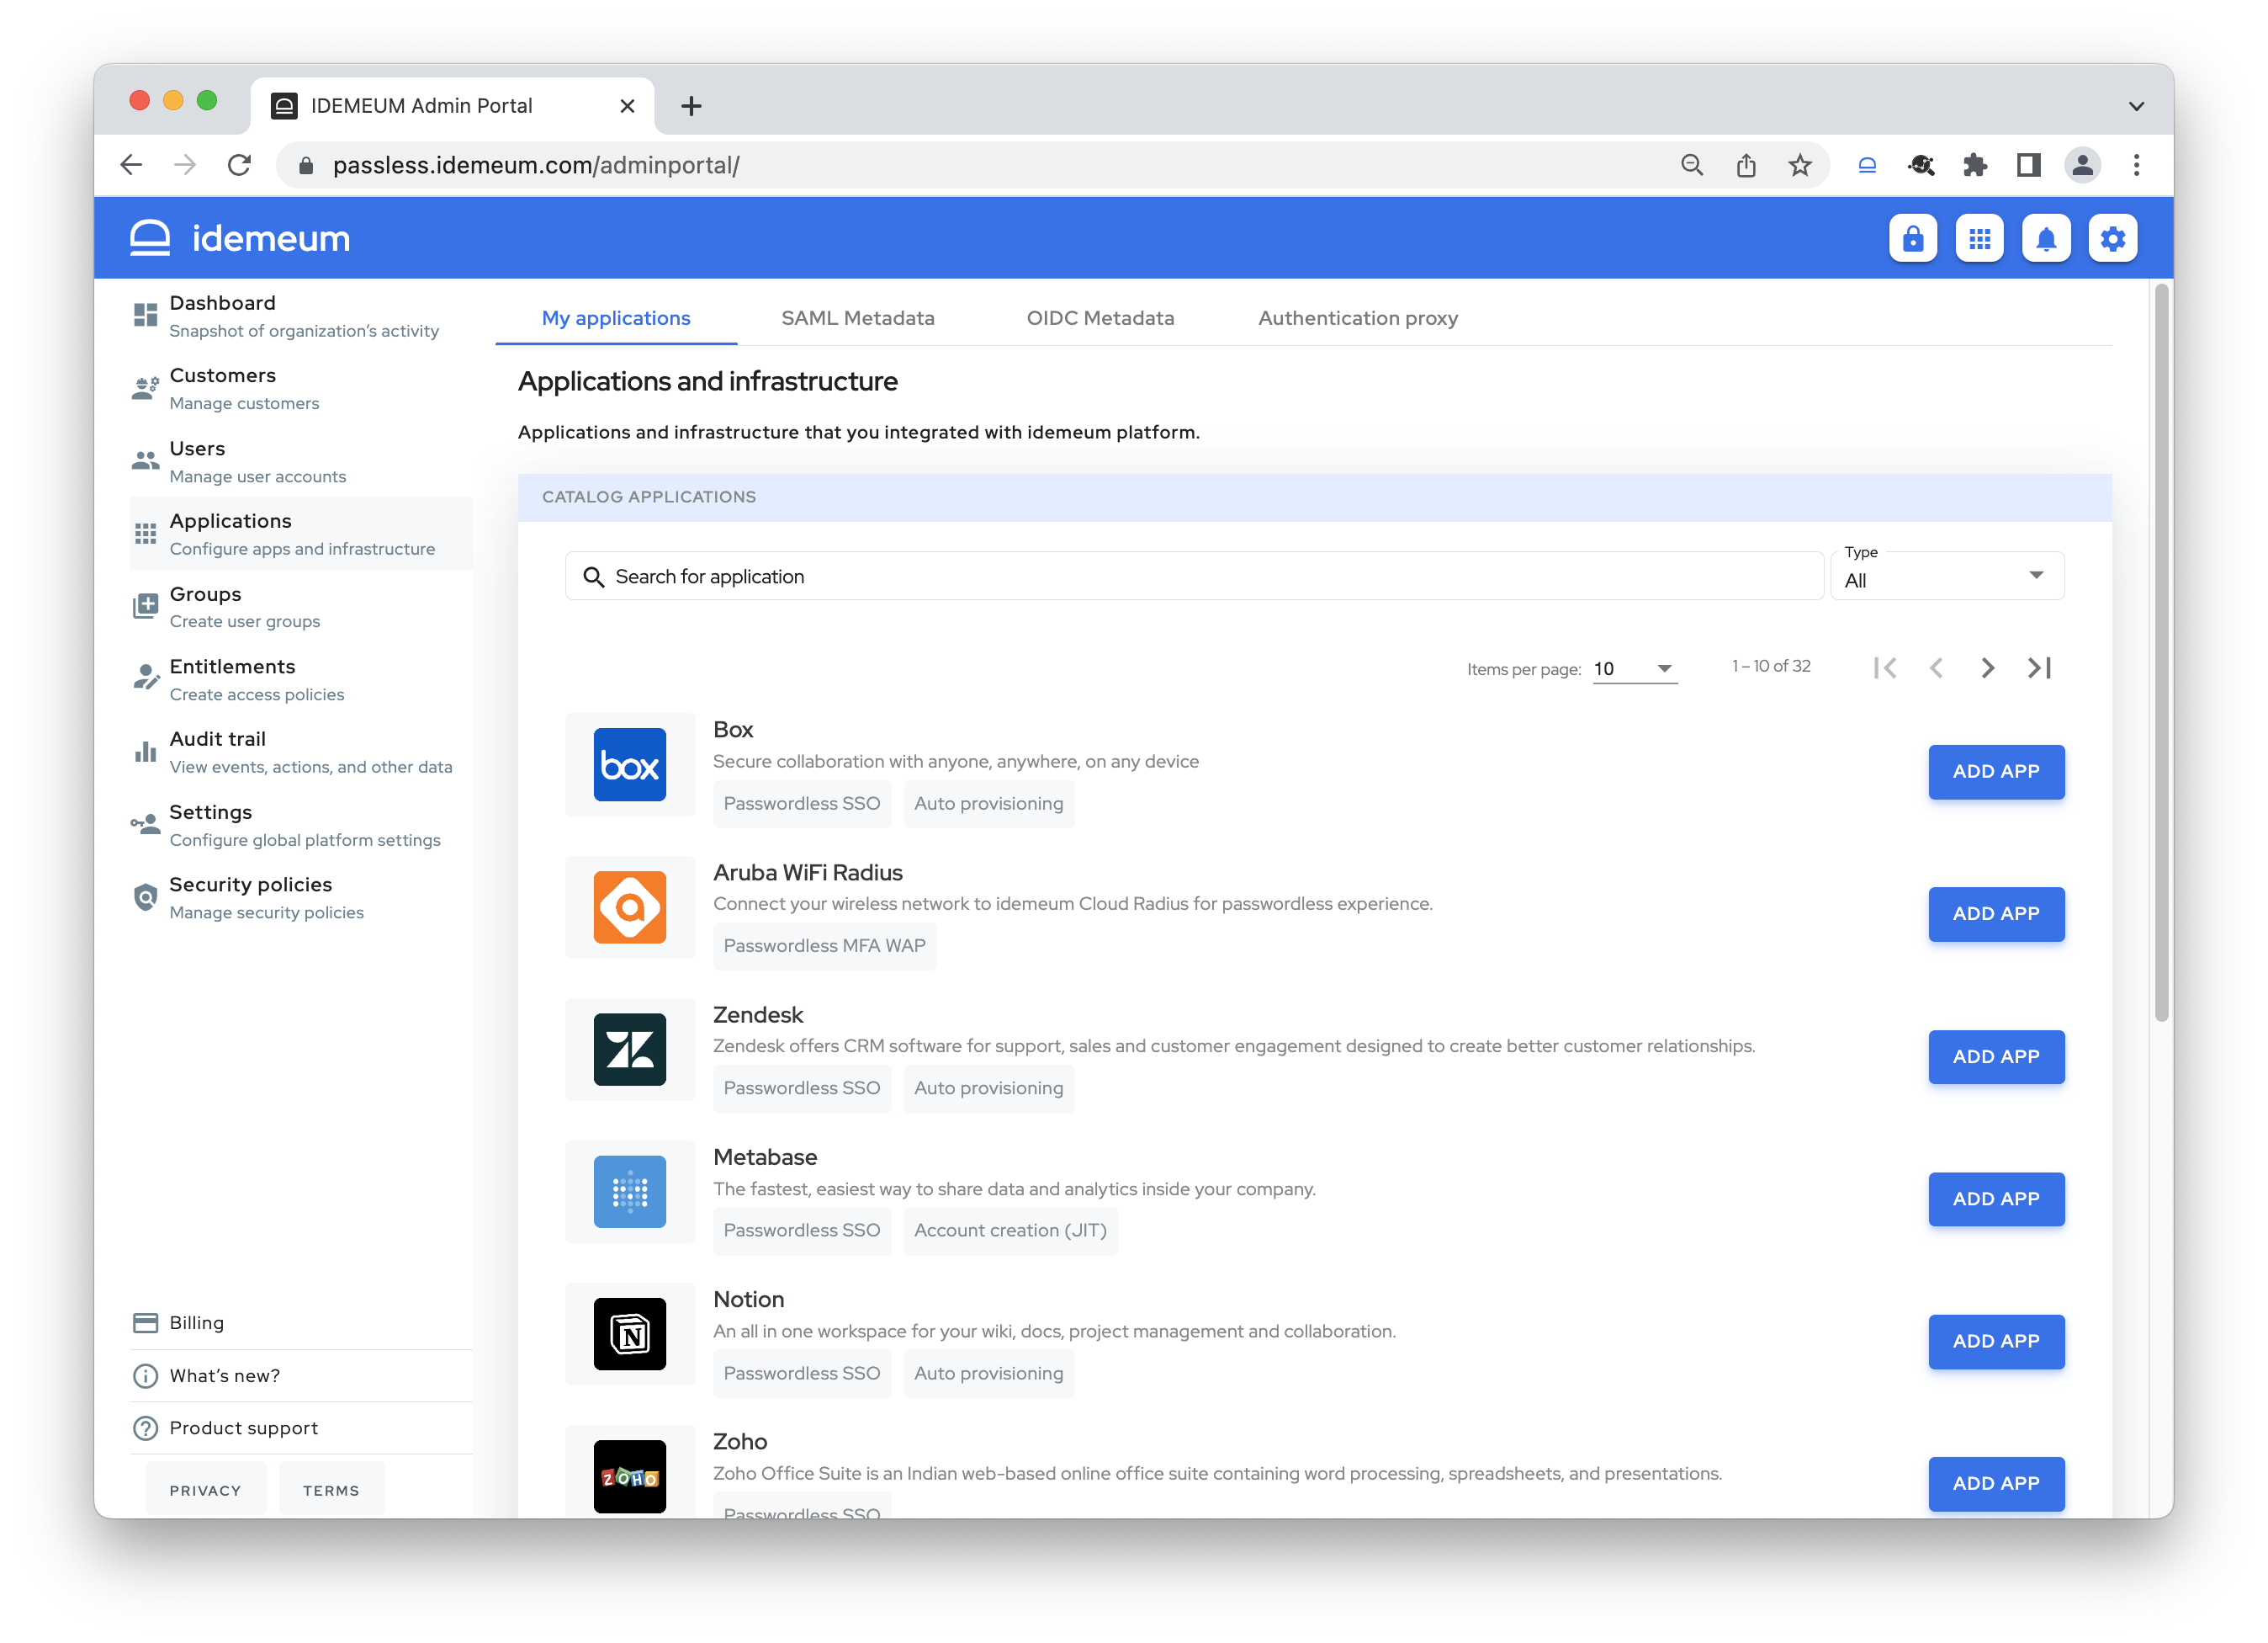Click the page vertical scrollbar
The image size is (2268, 1643).
click(x=2161, y=652)
